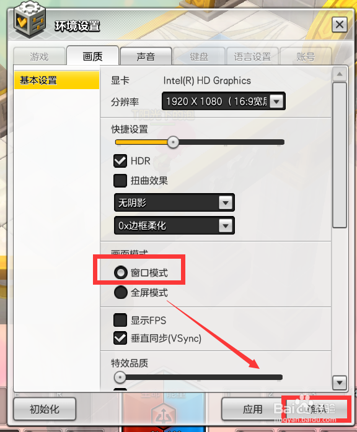Disable 垂直同步(VSync) checkbox
357x432 pixels.
click(120, 338)
